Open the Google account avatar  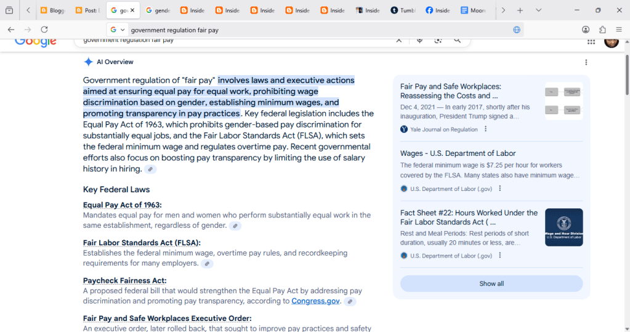tap(612, 42)
